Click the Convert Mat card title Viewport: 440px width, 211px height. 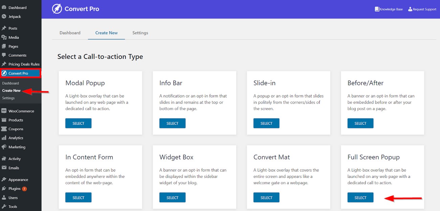[x=272, y=157]
